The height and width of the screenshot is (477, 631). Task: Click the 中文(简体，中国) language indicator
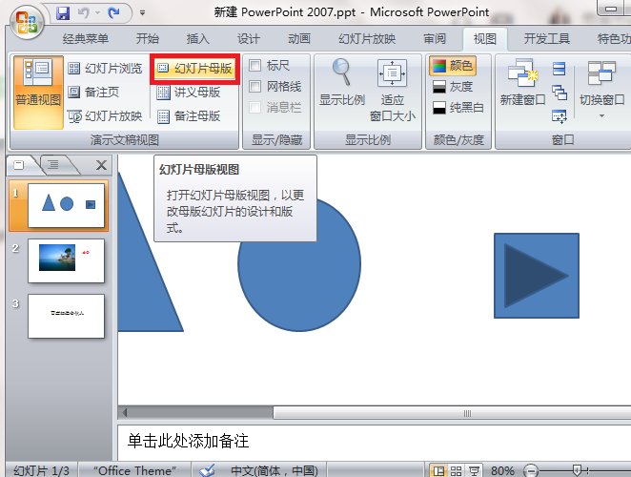(x=275, y=470)
